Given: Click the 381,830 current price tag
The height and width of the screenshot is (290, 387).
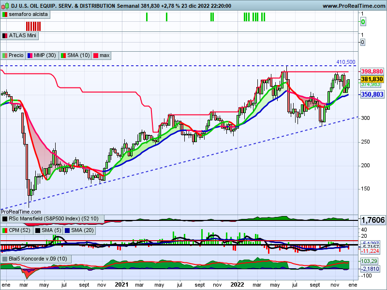Looking at the screenshot, I should pos(372,79).
